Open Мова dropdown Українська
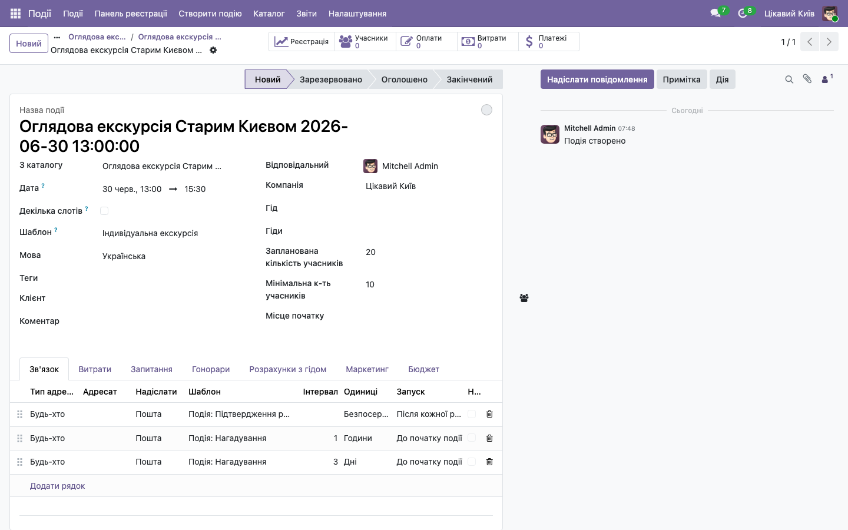The image size is (848, 530). (x=174, y=256)
